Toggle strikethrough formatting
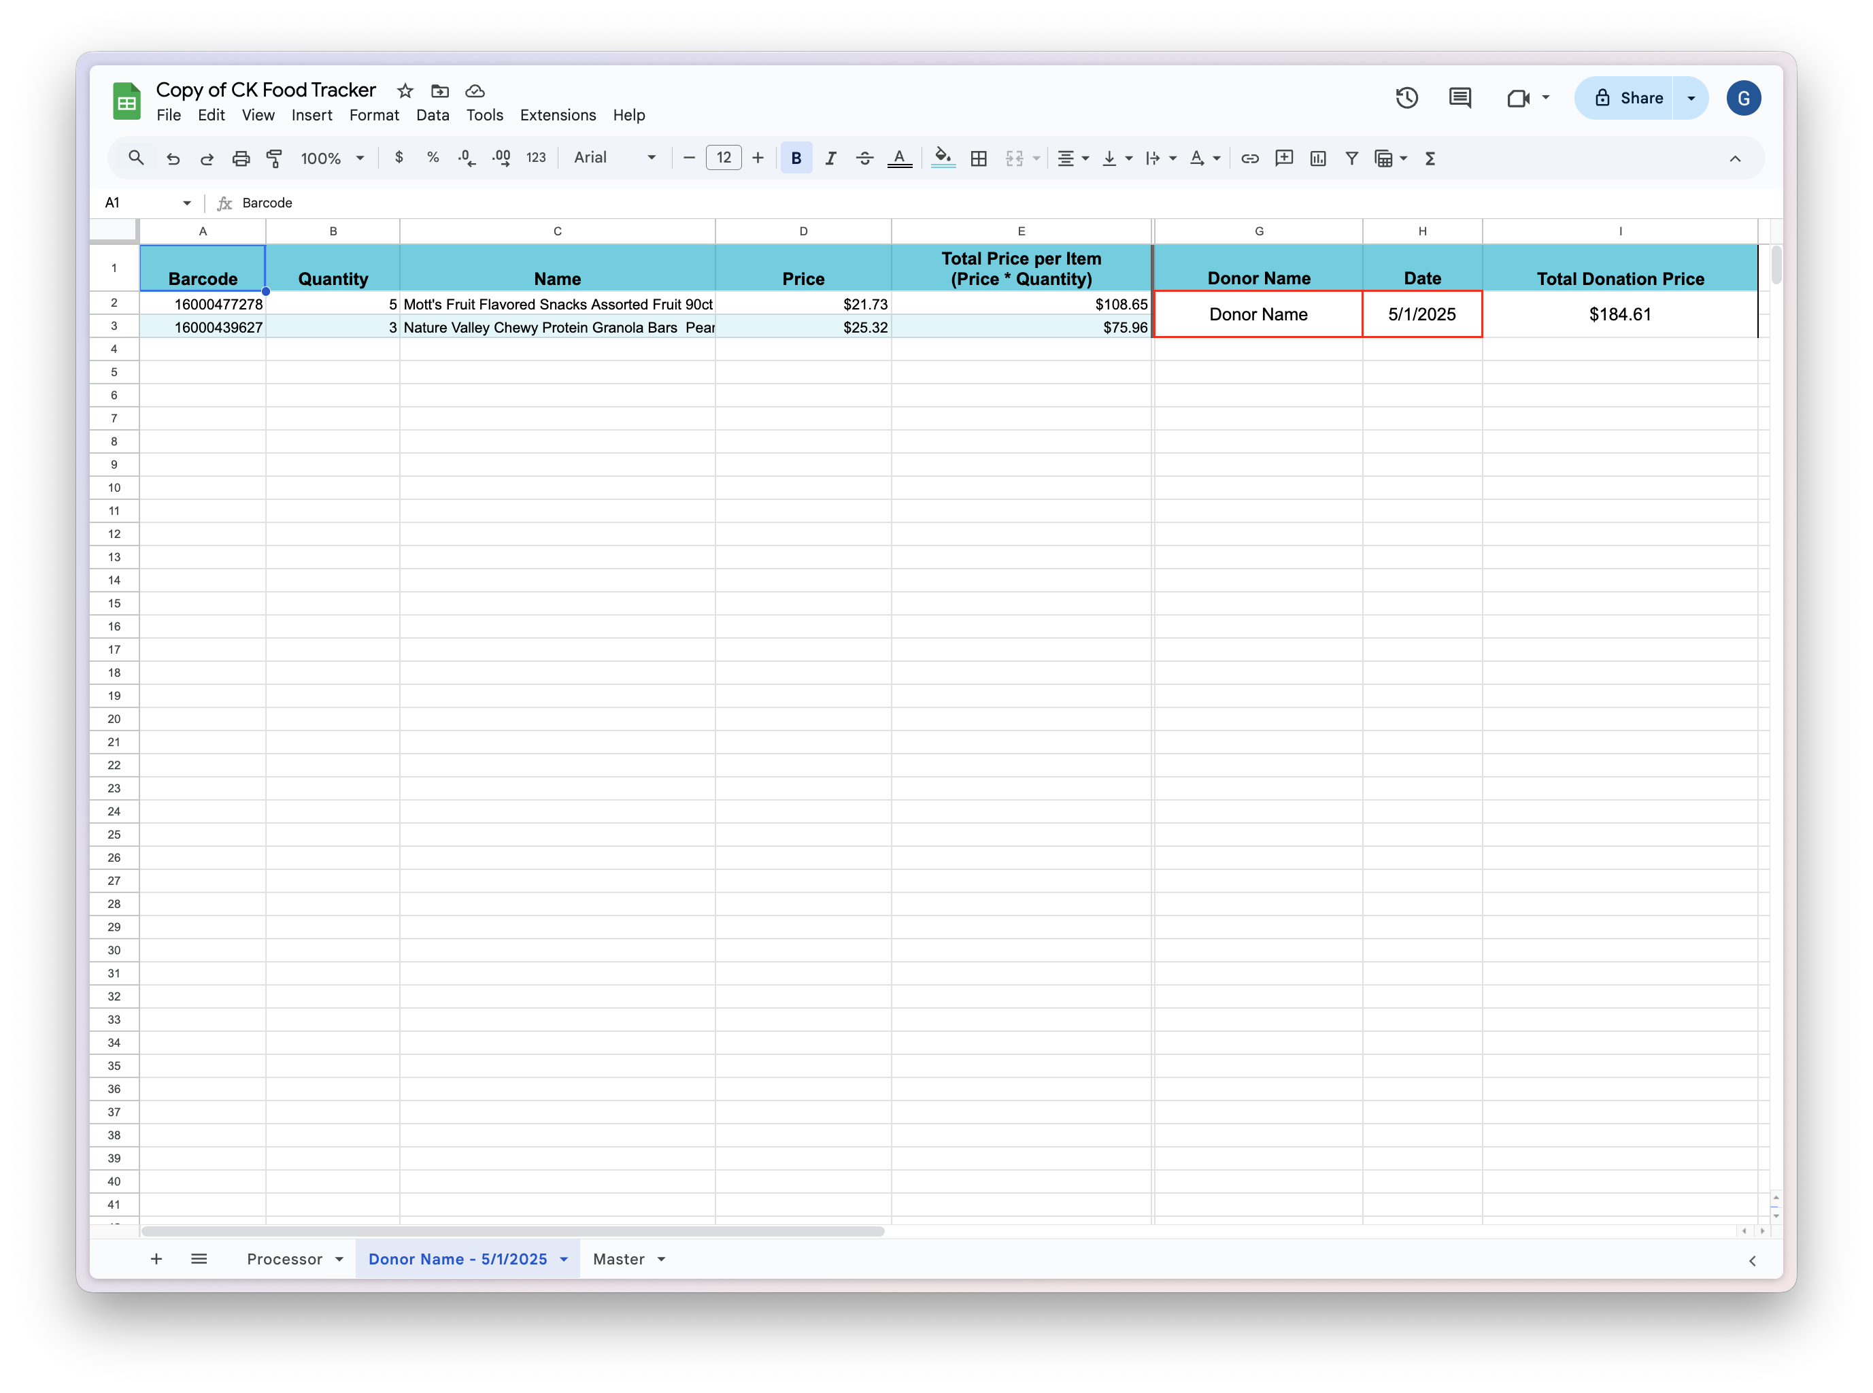Viewport: 1873px width, 1393px height. point(864,158)
